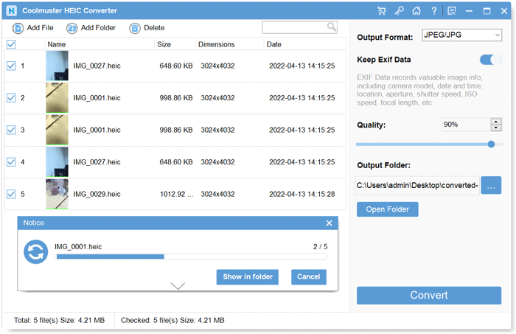Go to the home page icon
The image size is (516, 334).
click(x=416, y=11)
